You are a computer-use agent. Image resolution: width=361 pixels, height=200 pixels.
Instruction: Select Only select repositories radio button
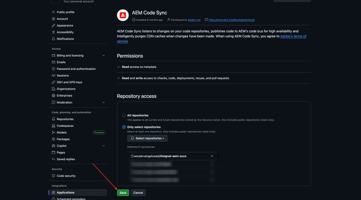click(x=124, y=127)
